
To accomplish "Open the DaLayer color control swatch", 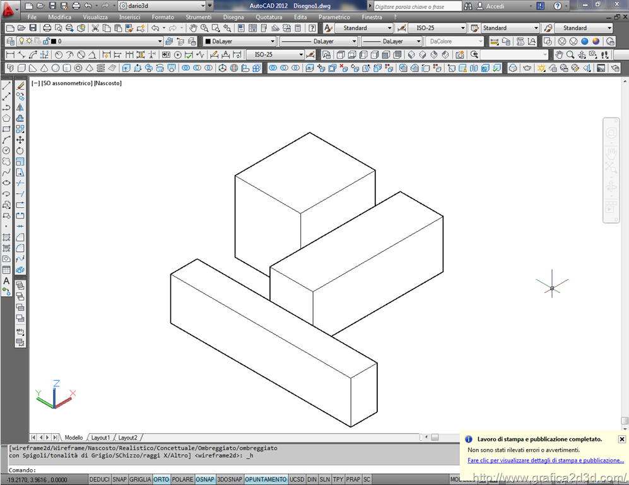I will click(x=208, y=42).
